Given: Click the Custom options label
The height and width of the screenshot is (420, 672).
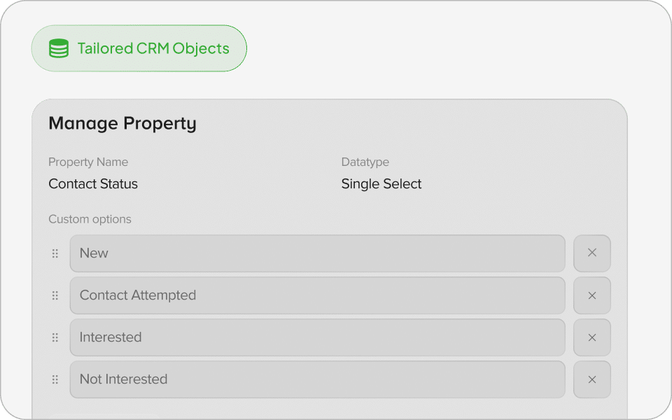Looking at the screenshot, I should pos(90,219).
